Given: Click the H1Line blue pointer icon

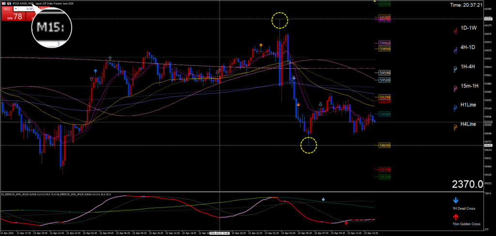Looking at the screenshot, I should click(x=455, y=108).
